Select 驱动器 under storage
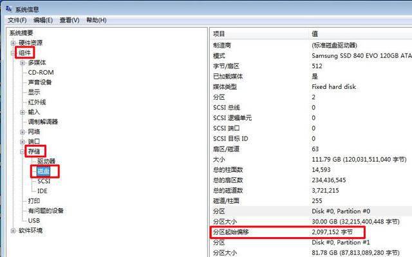 click(46, 161)
